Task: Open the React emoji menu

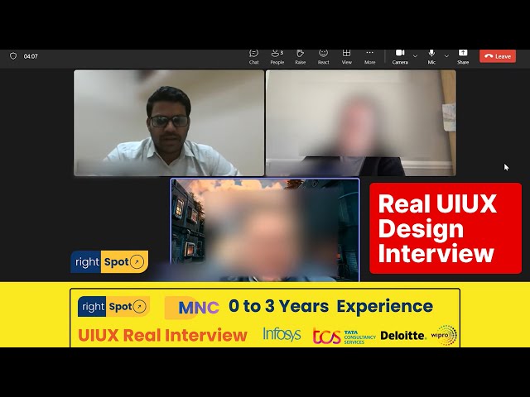Action: point(324,57)
